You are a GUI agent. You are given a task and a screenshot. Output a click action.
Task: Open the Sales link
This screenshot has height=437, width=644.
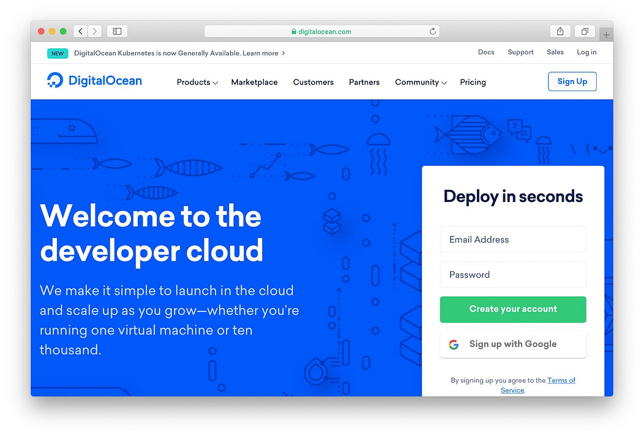tap(555, 52)
